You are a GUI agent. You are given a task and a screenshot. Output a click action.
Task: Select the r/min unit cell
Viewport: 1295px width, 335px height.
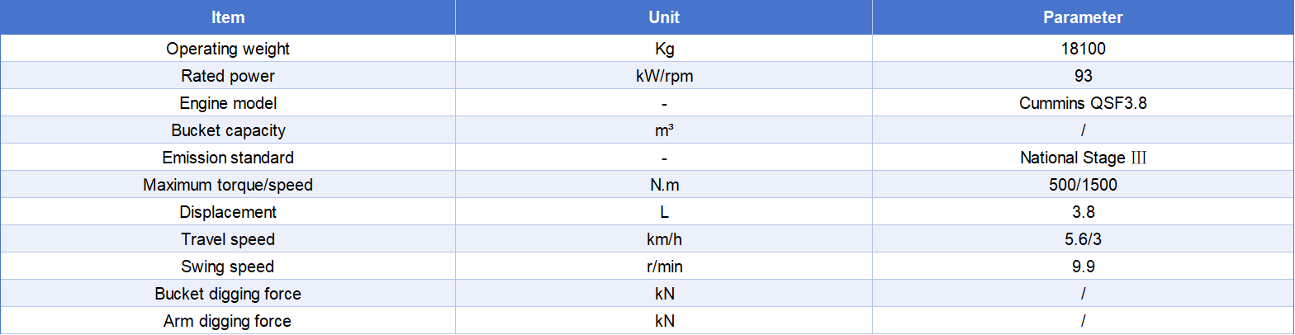(x=664, y=267)
